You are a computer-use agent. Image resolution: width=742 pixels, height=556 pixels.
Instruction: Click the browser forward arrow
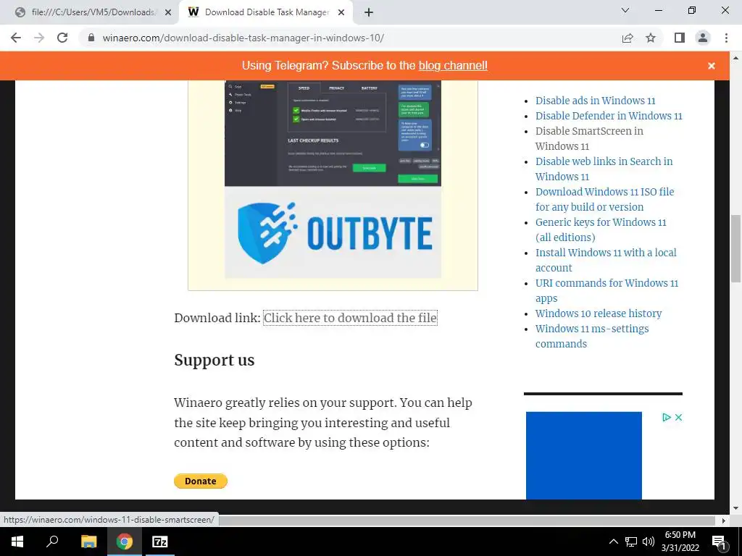(x=39, y=38)
